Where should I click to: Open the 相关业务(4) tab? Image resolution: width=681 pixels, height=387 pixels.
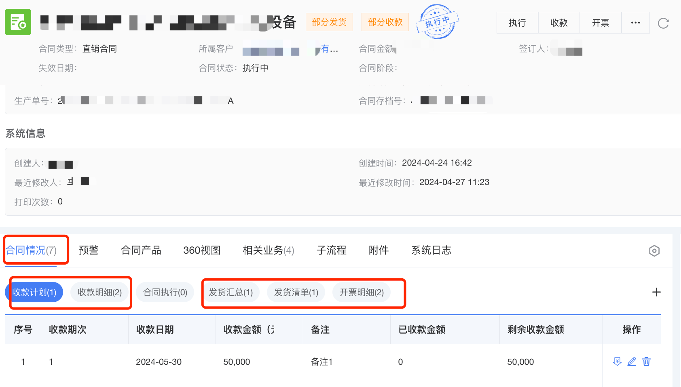click(268, 250)
